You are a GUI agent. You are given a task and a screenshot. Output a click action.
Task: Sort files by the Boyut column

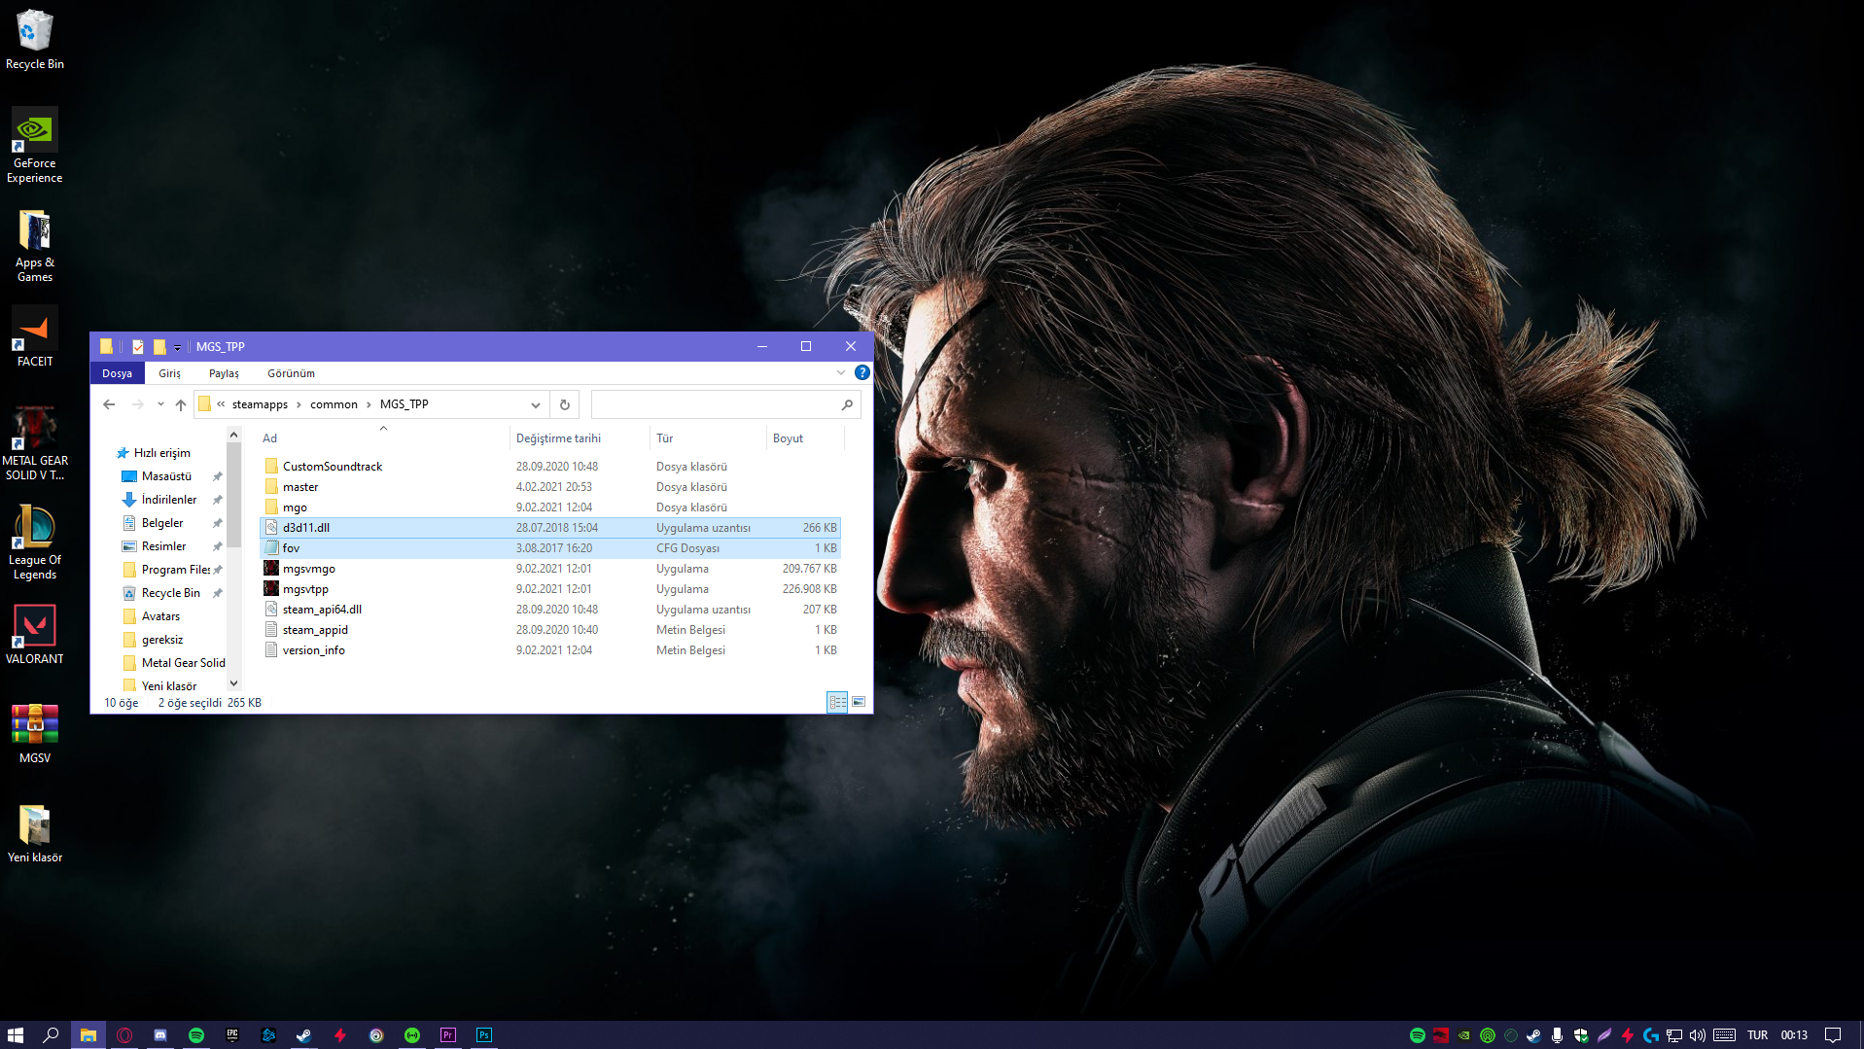click(805, 438)
